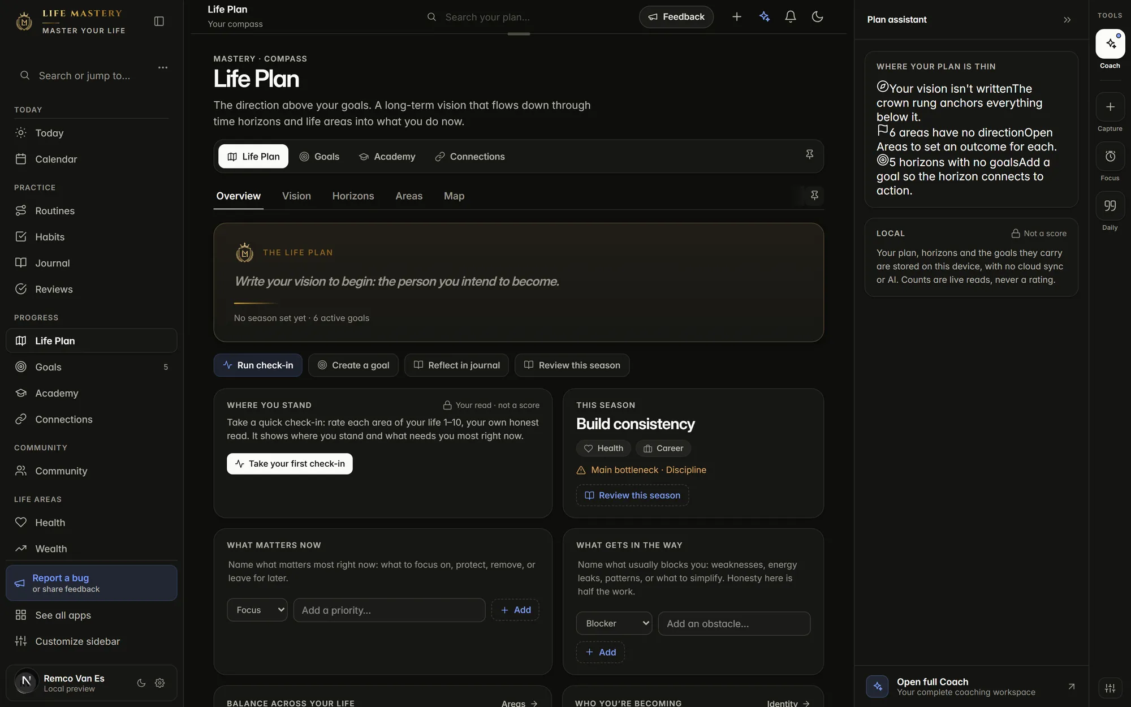Collapse the left sidebar panel icon

tap(159, 21)
